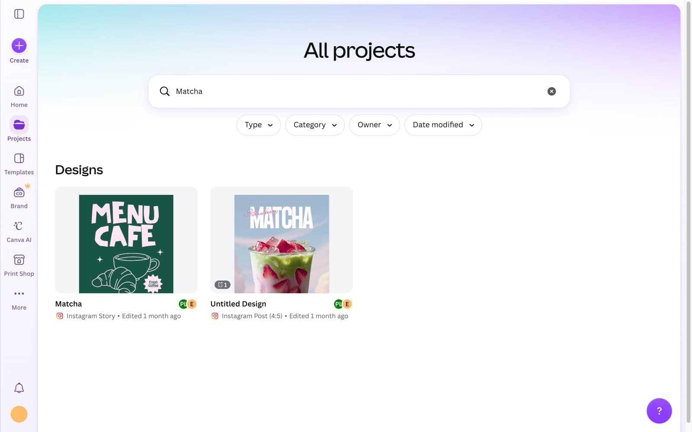Show More sidebar options
The image size is (692, 432).
click(19, 299)
